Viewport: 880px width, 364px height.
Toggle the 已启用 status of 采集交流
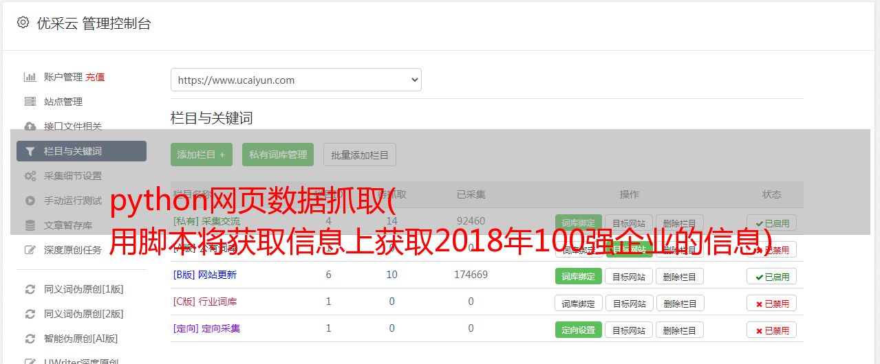pyautogui.click(x=772, y=223)
